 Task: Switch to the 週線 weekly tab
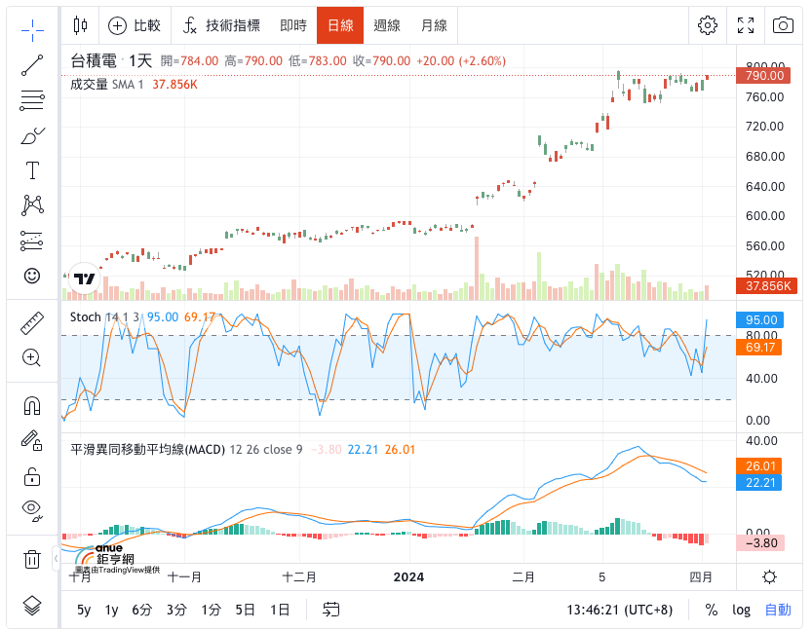click(387, 25)
